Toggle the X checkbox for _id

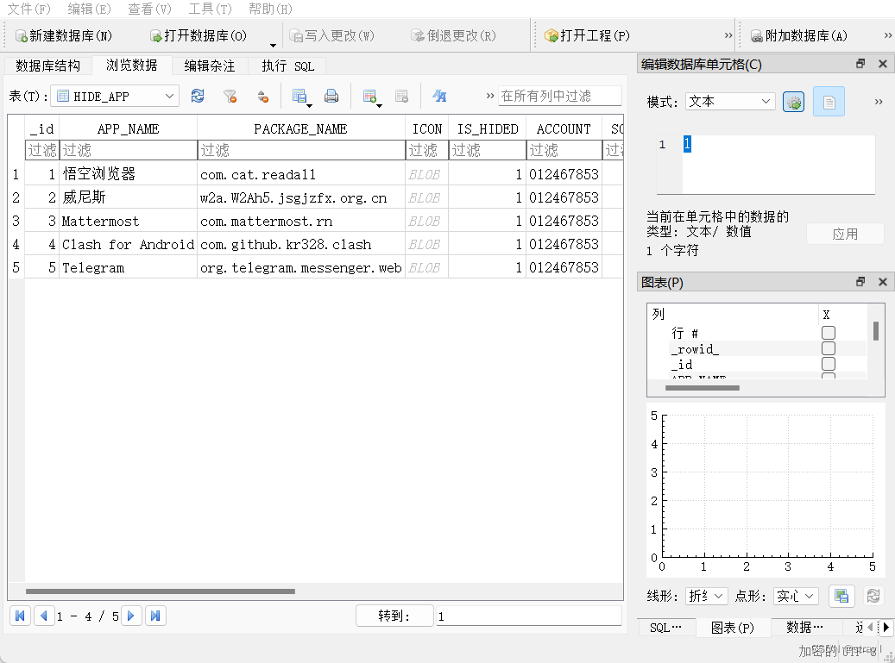pos(829,364)
